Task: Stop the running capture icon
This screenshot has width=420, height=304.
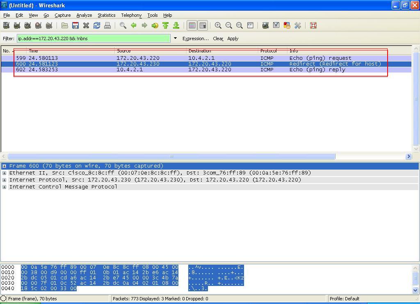Action: [x=38, y=25]
